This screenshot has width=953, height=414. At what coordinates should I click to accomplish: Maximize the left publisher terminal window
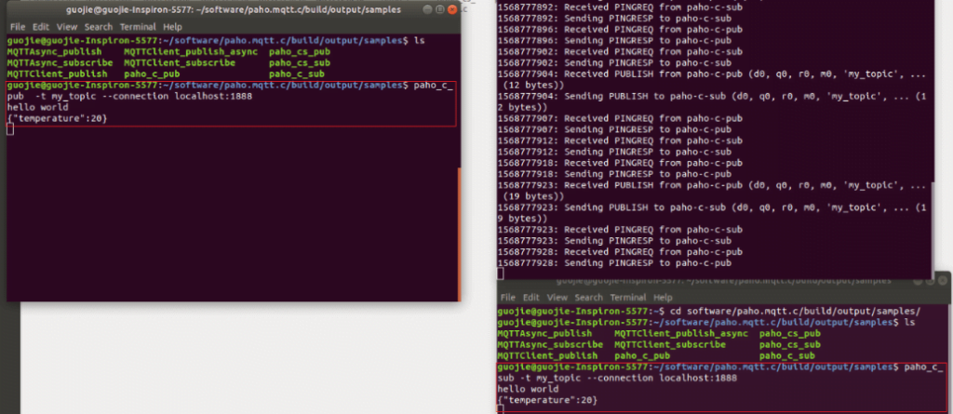click(x=439, y=9)
